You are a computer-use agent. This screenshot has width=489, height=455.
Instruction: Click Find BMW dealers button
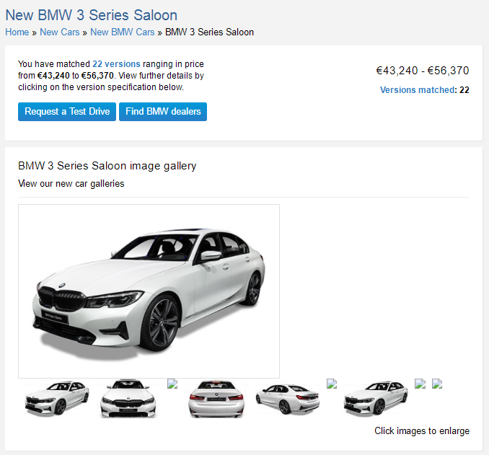point(163,112)
